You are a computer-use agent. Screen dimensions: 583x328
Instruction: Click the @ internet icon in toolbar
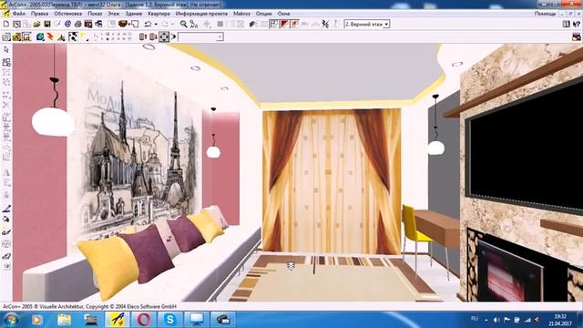(67, 24)
